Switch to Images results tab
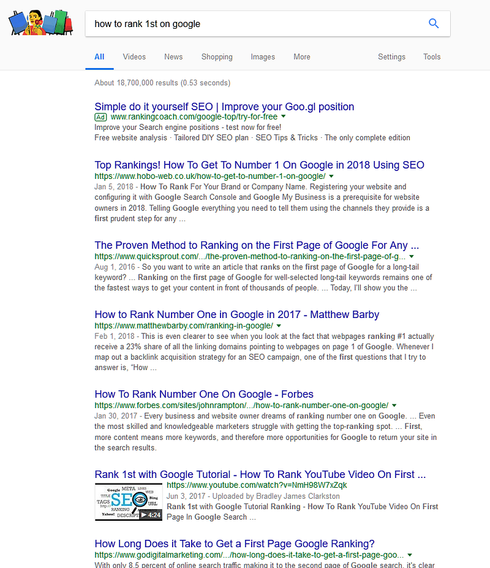This screenshot has height=568, width=490. pos(263,57)
